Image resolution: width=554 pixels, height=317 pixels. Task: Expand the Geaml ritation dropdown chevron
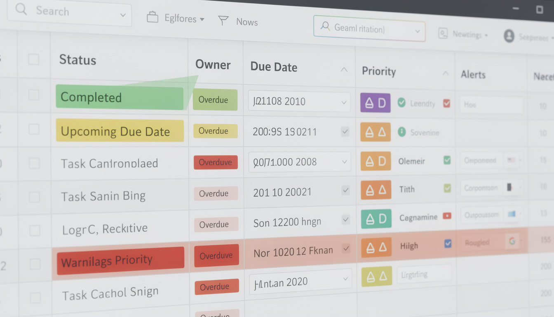coord(418,31)
